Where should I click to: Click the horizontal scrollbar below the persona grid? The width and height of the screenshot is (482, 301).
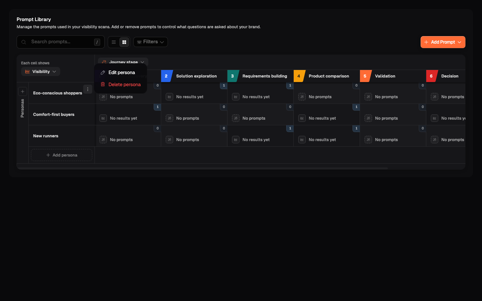[x=203, y=168]
